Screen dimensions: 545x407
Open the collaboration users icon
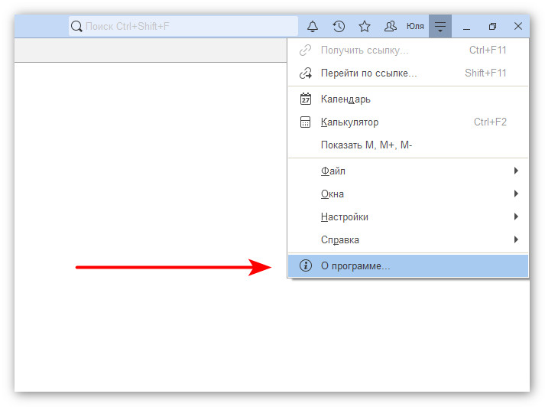(391, 27)
